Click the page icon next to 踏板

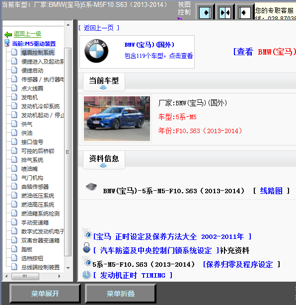(14, 249)
